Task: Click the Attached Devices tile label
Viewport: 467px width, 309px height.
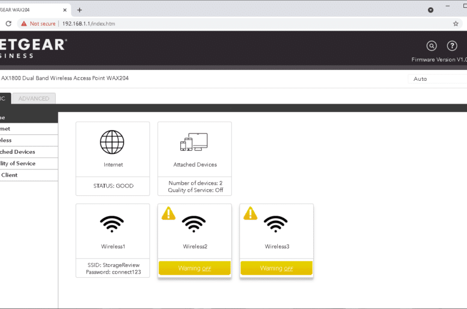Action: pyautogui.click(x=195, y=165)
